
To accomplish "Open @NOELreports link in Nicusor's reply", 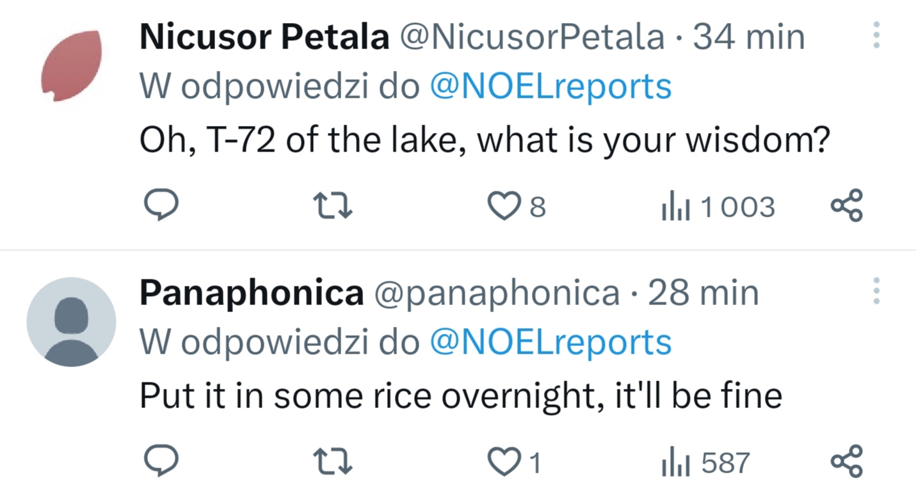I will pyautogui.click(x=550, y=86).
